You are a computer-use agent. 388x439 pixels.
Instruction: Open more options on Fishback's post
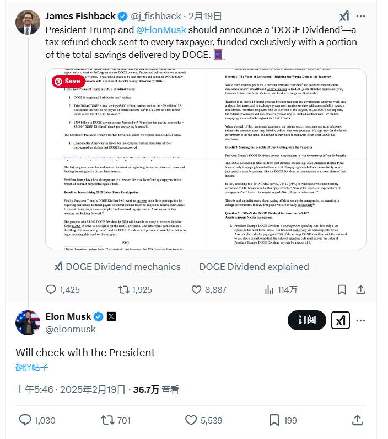[x=361, y=16]
